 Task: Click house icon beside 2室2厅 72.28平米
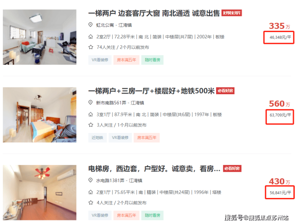[x=90, y=37]
